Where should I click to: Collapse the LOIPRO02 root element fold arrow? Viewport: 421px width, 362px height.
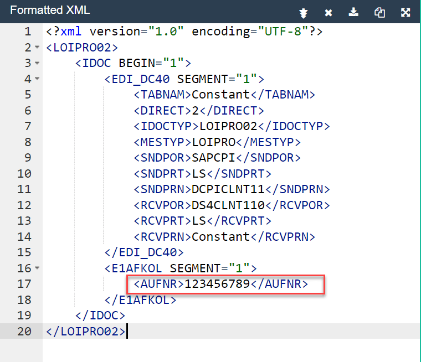[37, 48]
